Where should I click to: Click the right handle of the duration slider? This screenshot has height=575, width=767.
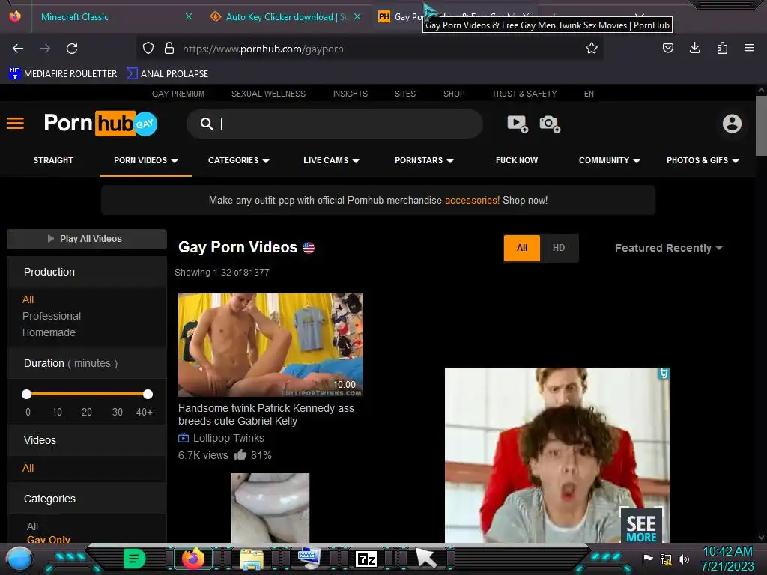click(148, 394)
